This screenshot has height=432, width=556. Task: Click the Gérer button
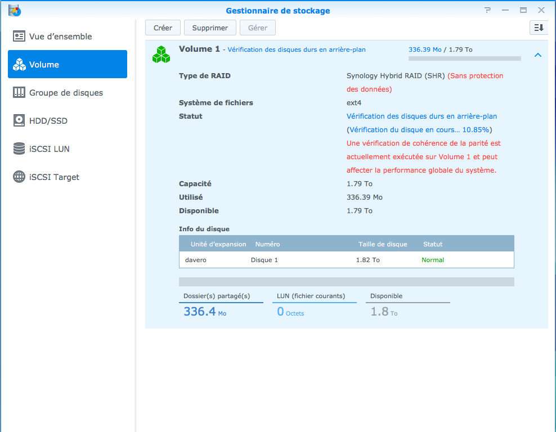click(257, 28)
